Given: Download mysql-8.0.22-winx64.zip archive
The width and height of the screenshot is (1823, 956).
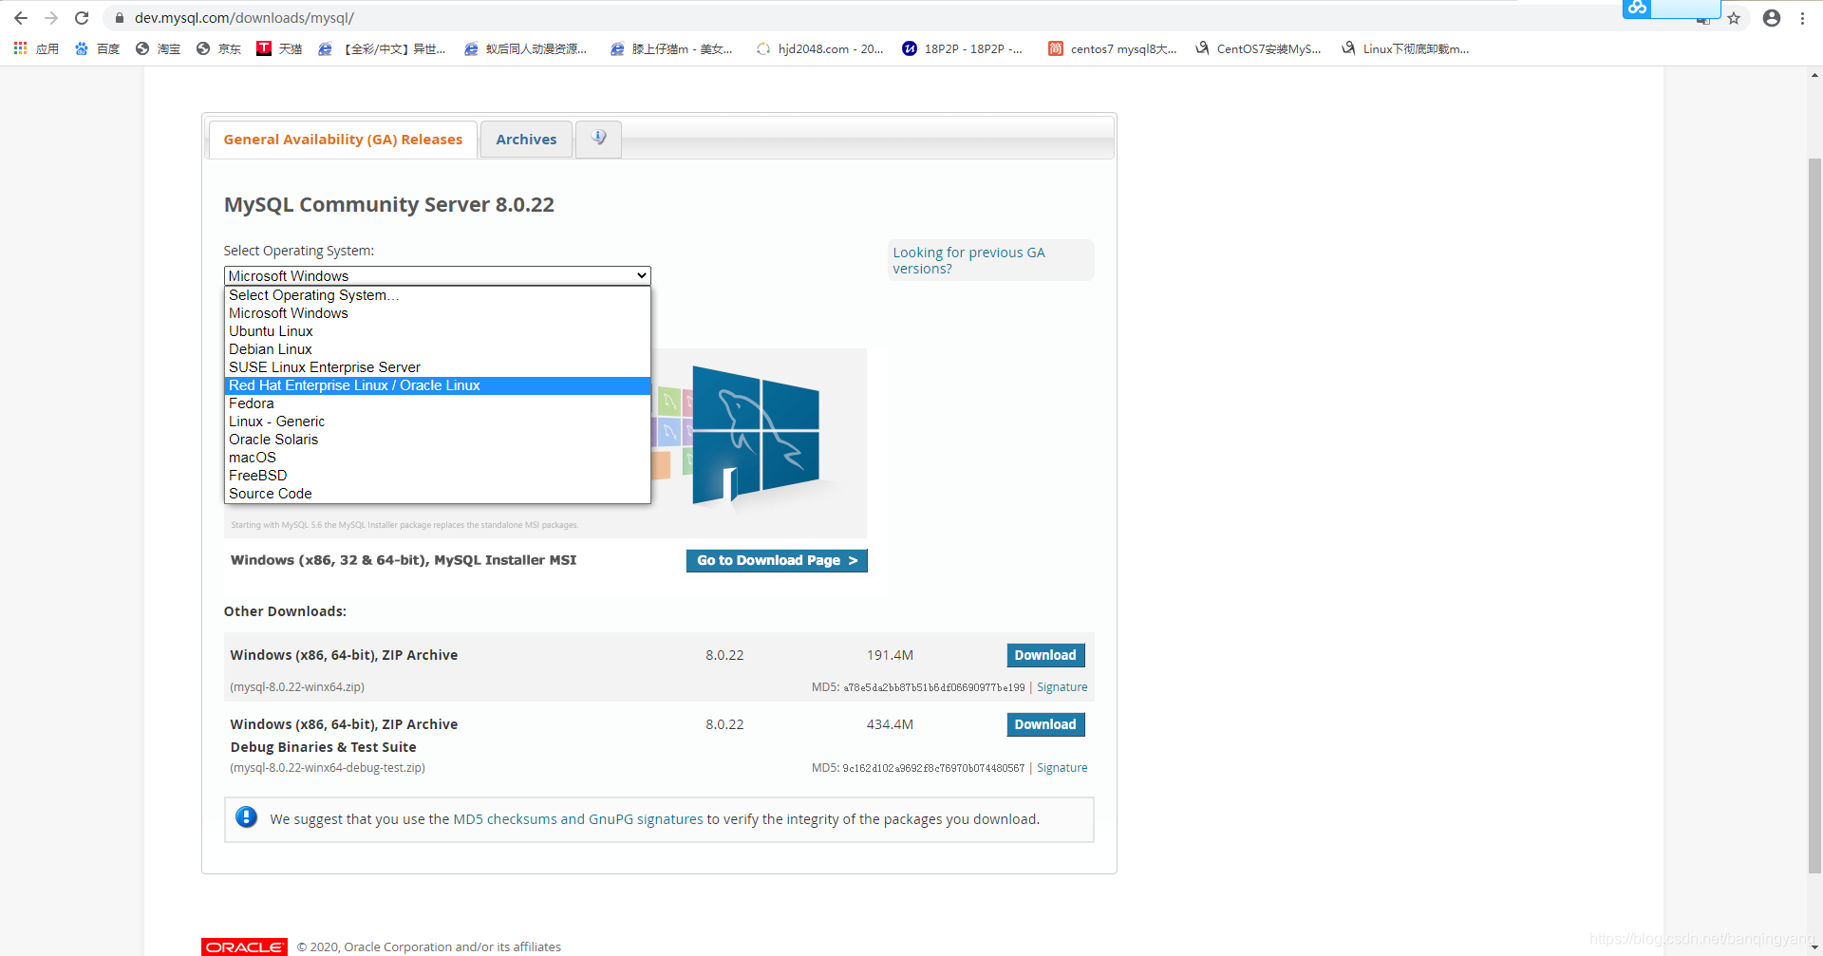Looking at the screenshot, I should (1045, 655).
